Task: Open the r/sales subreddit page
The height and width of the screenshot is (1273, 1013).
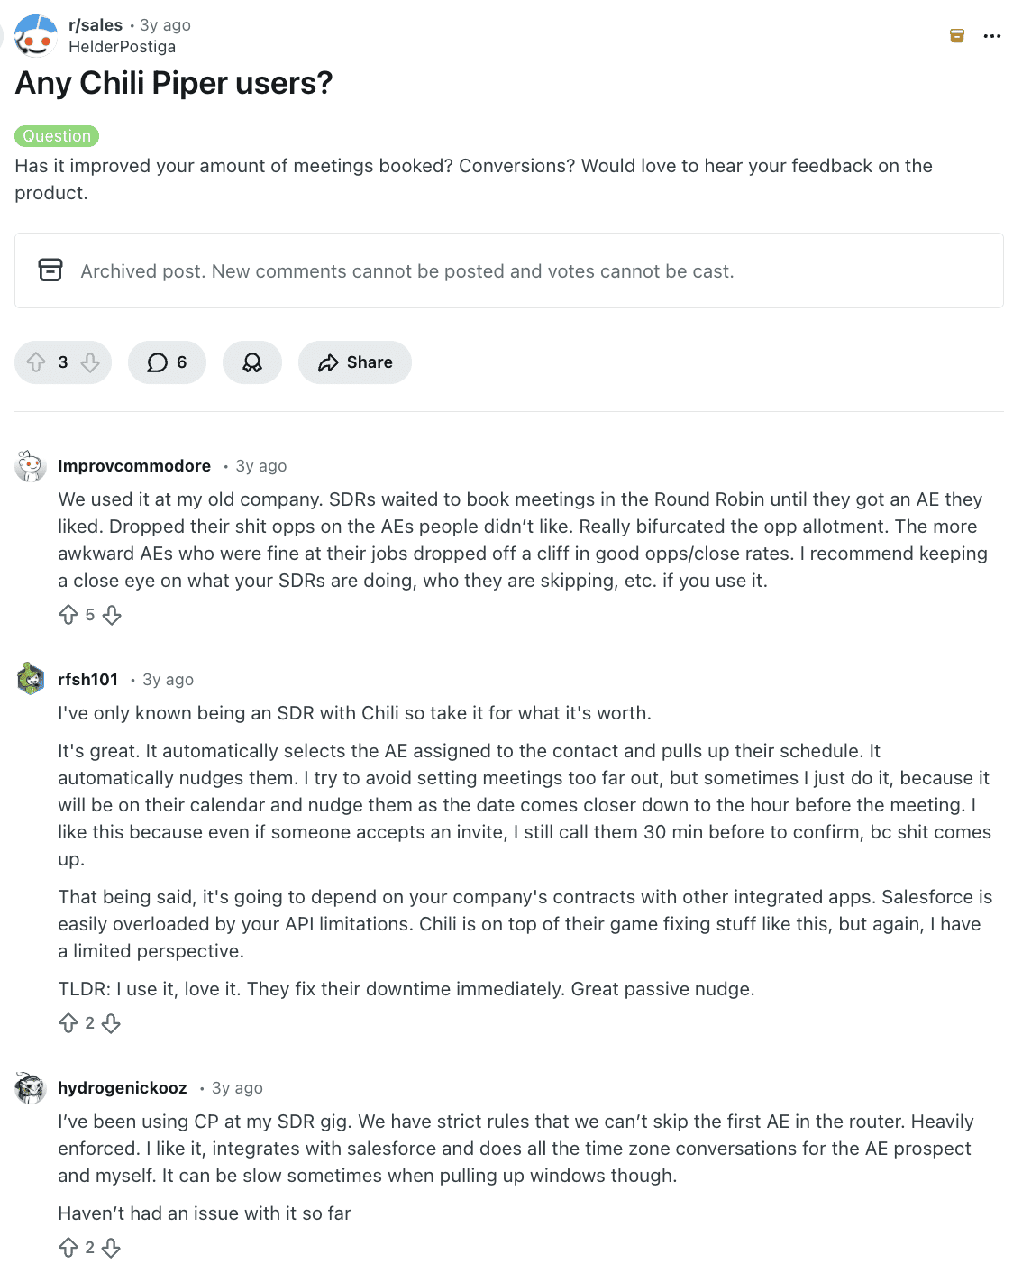Action: 95,24
